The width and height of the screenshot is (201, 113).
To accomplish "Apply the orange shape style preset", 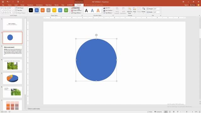I will point(43,10).
